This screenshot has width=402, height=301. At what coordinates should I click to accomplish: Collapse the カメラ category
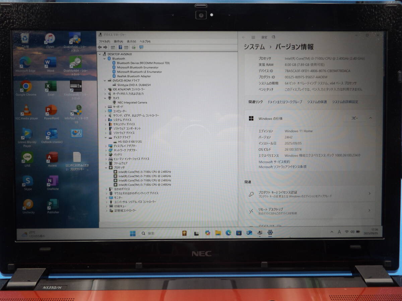point(105,98)
